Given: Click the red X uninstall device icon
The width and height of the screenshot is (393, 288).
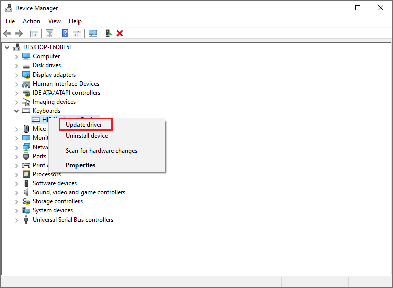Looking at the screenshot, I should point(120,33).
